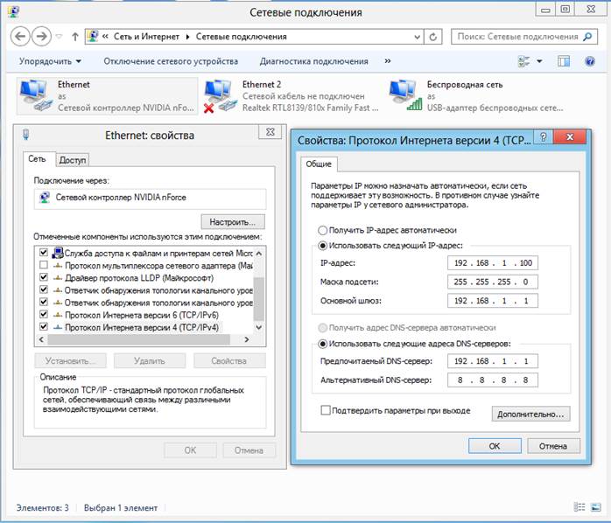The width and height of the screenshot is (611, 523).
Task: Click the Удалить button
Action: coord(150,361)
